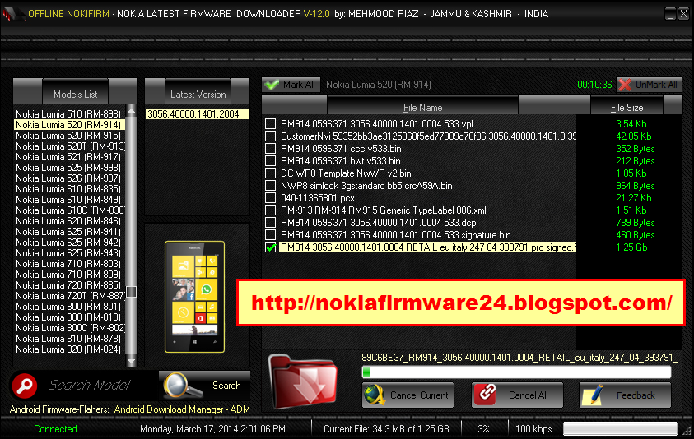Minimize the NokiFirm window
Viewport: 694px width, 439px height.
click(x=670, y=14)
